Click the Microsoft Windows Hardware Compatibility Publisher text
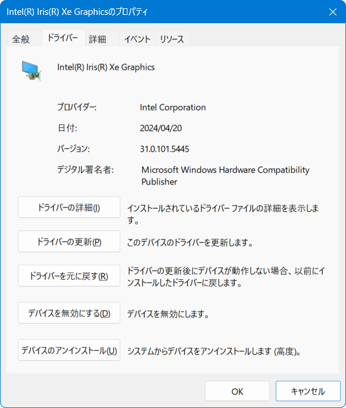 pyautogui.click(x=225, y=176)
